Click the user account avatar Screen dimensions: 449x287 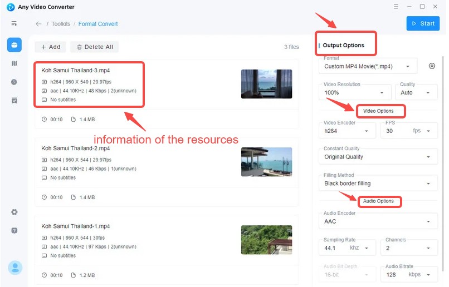[x=15, y=268]
